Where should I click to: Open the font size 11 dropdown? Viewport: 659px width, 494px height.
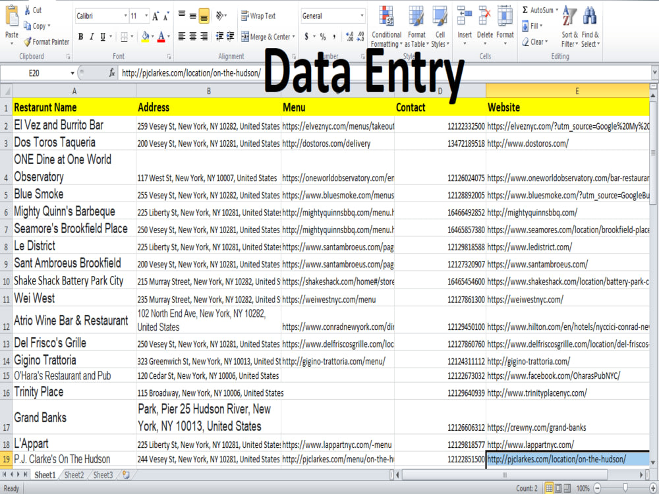146,16
